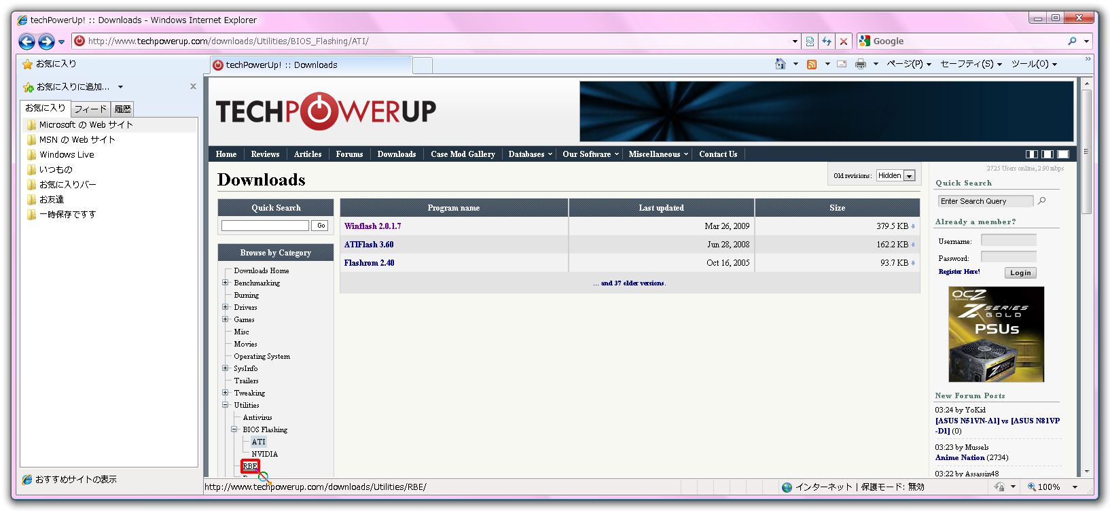
Task: Open the Winflash 2.0.1.7 download link
Action: tap(372, 226)
